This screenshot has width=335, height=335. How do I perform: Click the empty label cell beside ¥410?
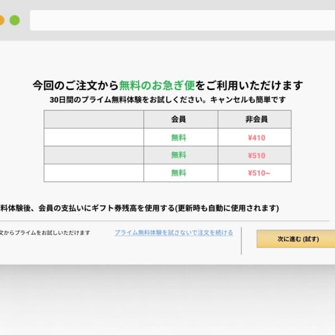pyautogui.click(x=94, y=137)
